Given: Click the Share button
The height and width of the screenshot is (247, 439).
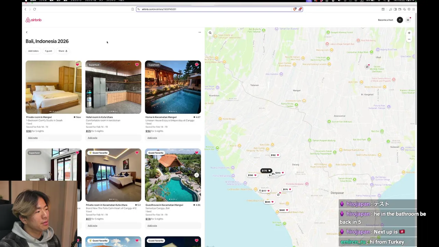Looking at the screenshot, I should coord(63,51).
